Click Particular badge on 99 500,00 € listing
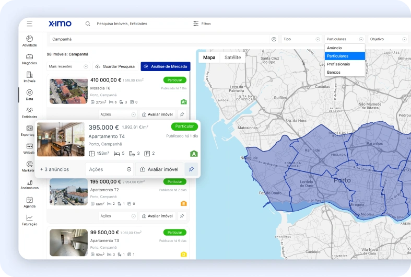Image resolution: width=411 pixels, height=277 pixels. point(175,233)
